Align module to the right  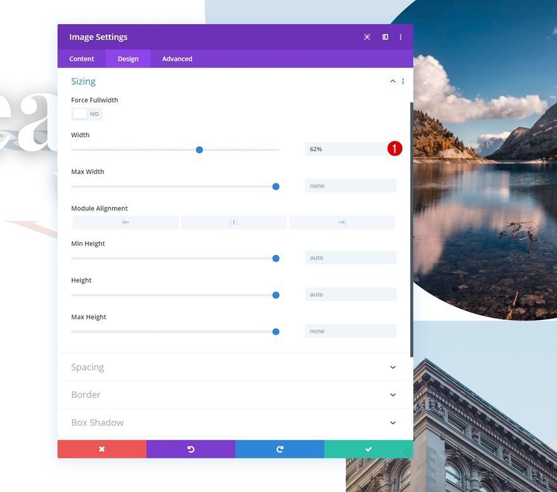click(342, 223)
